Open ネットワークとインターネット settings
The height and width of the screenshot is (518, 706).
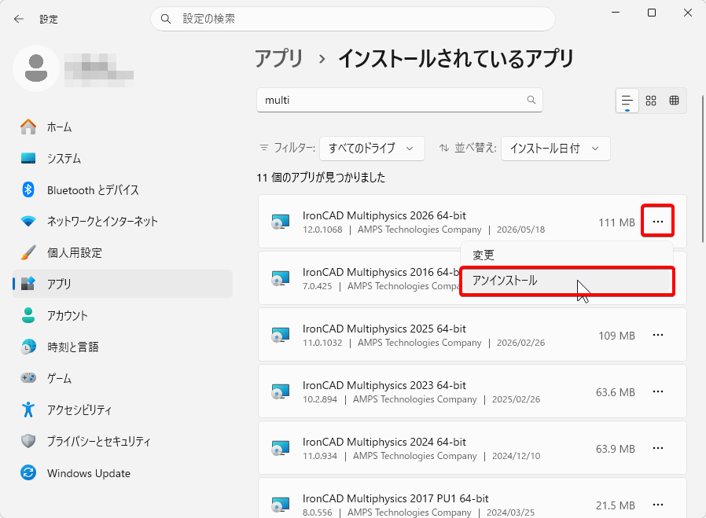[x=123, y=221]
